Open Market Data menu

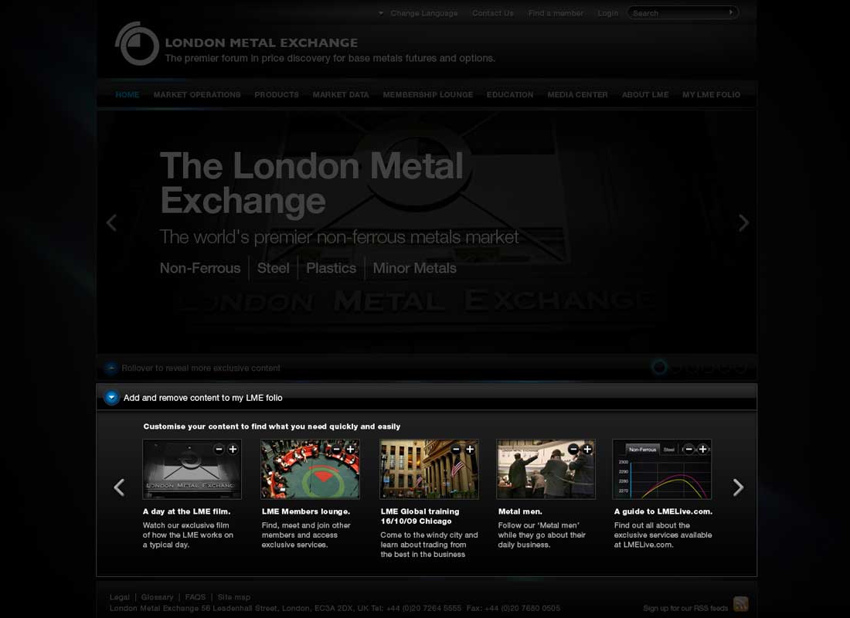[x=341, y=94]
